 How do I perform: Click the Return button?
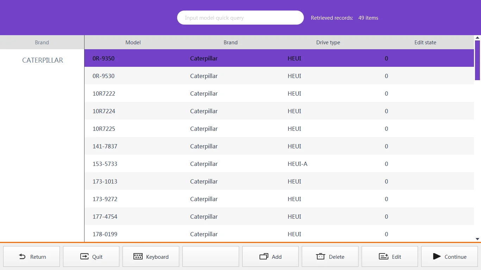[x=32, y=257]
